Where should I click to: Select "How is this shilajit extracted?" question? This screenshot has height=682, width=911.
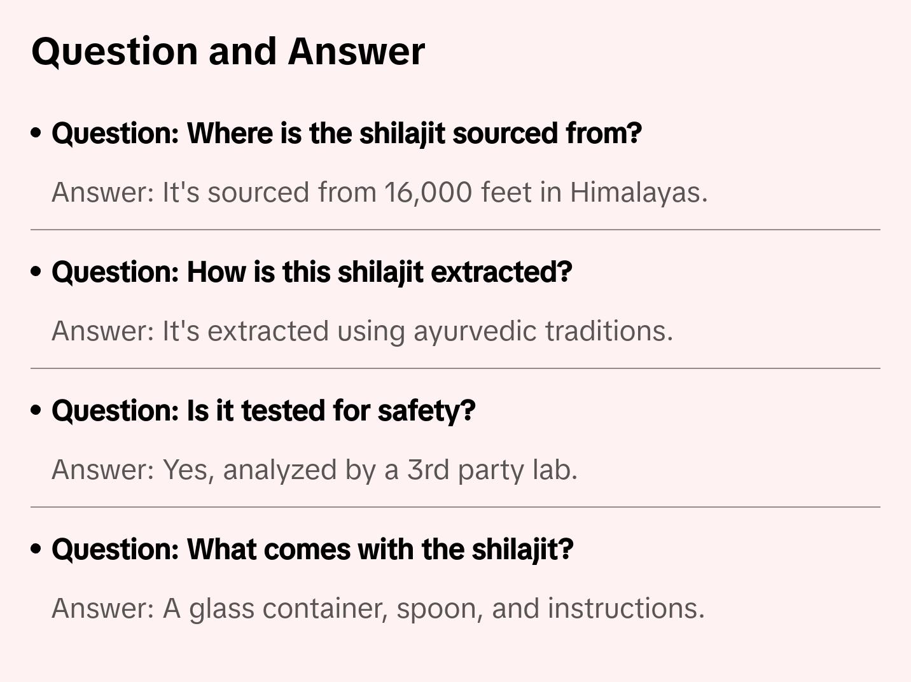click(312, 272)
